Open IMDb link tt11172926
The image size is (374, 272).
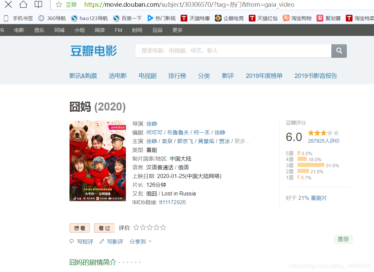[173, 202]
